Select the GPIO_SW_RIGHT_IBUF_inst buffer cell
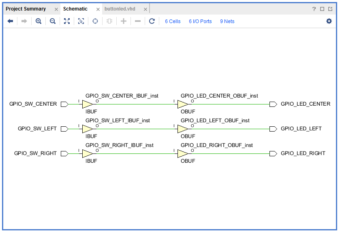Screen dimensions: 340x232 coord(87,153)
